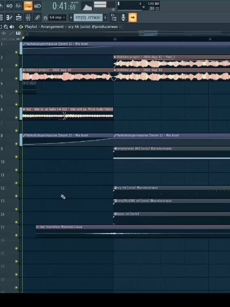Select track 13 header
This screenshot has height=307, width=230.
[x=9, y=205]
